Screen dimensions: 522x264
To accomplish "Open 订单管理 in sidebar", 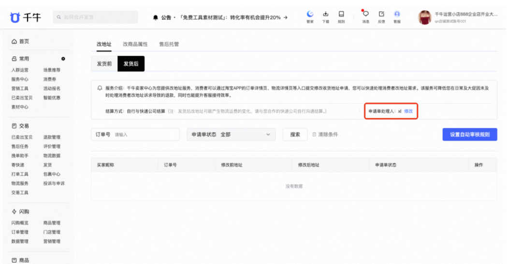I will point(20,232).
